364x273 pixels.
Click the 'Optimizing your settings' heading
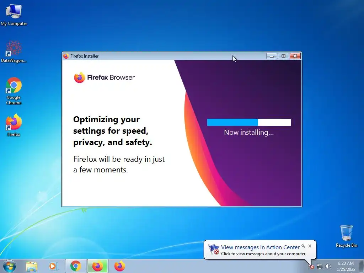pyautogui.click(x=113, y=131)
